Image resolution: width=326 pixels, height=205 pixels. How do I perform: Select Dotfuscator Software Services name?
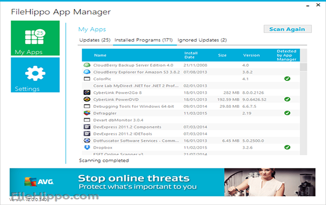(x=136, y=140)
